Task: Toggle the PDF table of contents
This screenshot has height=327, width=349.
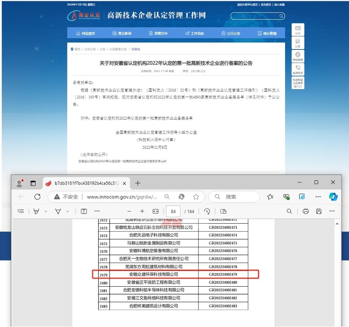Action: (x=21, y=211)
